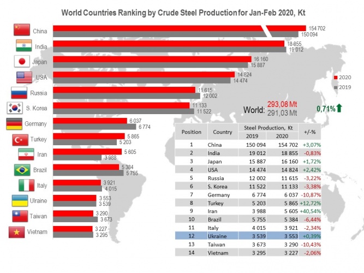364x273 pixels.
Task: Select the Japan flag icon
Action: click(x=21, y=61)
